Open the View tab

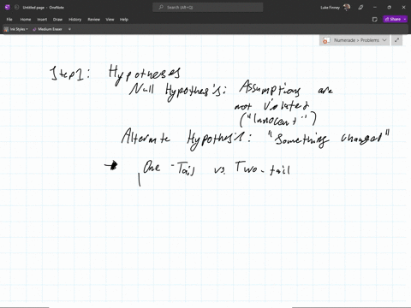(x=110, y=20)
